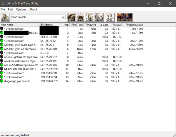Click the 2ms / 45ms best/worst value
The height and width of the screenshot is (137, 176).
(137, 45)
